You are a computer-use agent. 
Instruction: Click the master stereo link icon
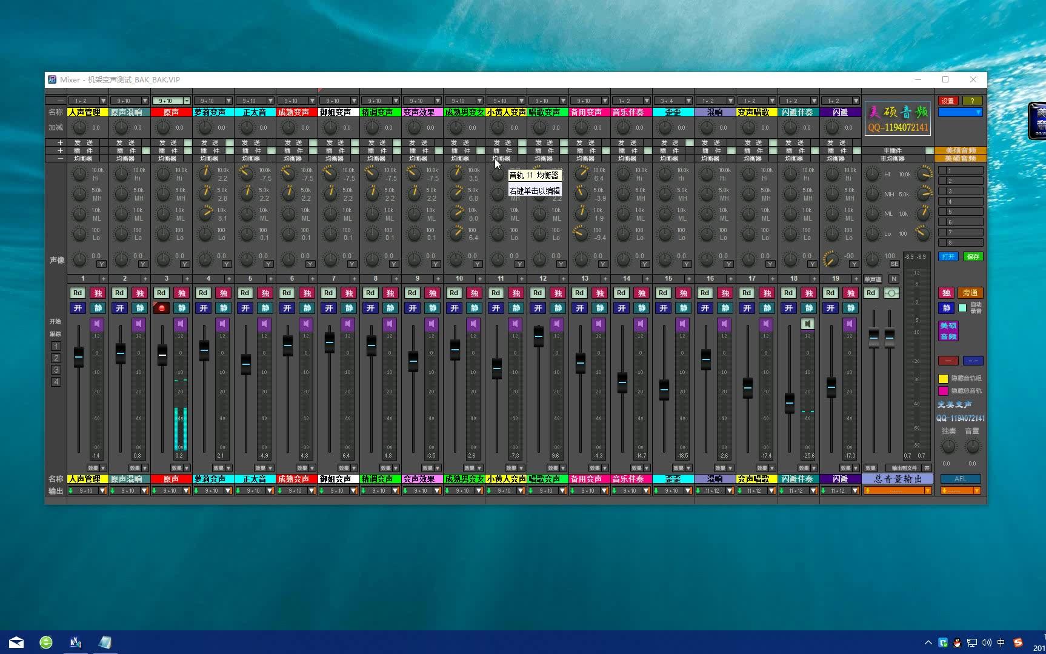pos(891,293)
